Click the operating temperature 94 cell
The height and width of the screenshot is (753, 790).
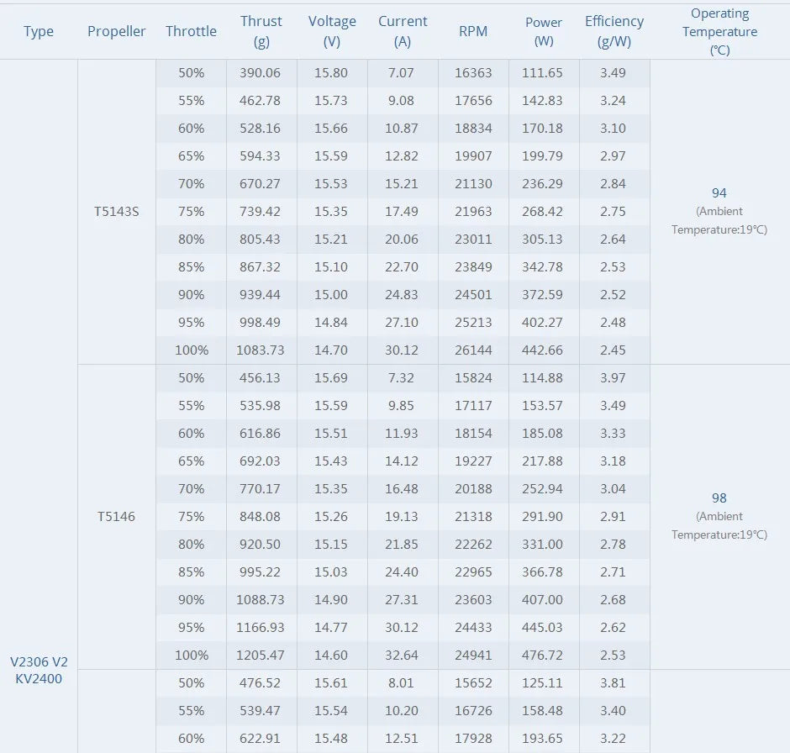719,193
